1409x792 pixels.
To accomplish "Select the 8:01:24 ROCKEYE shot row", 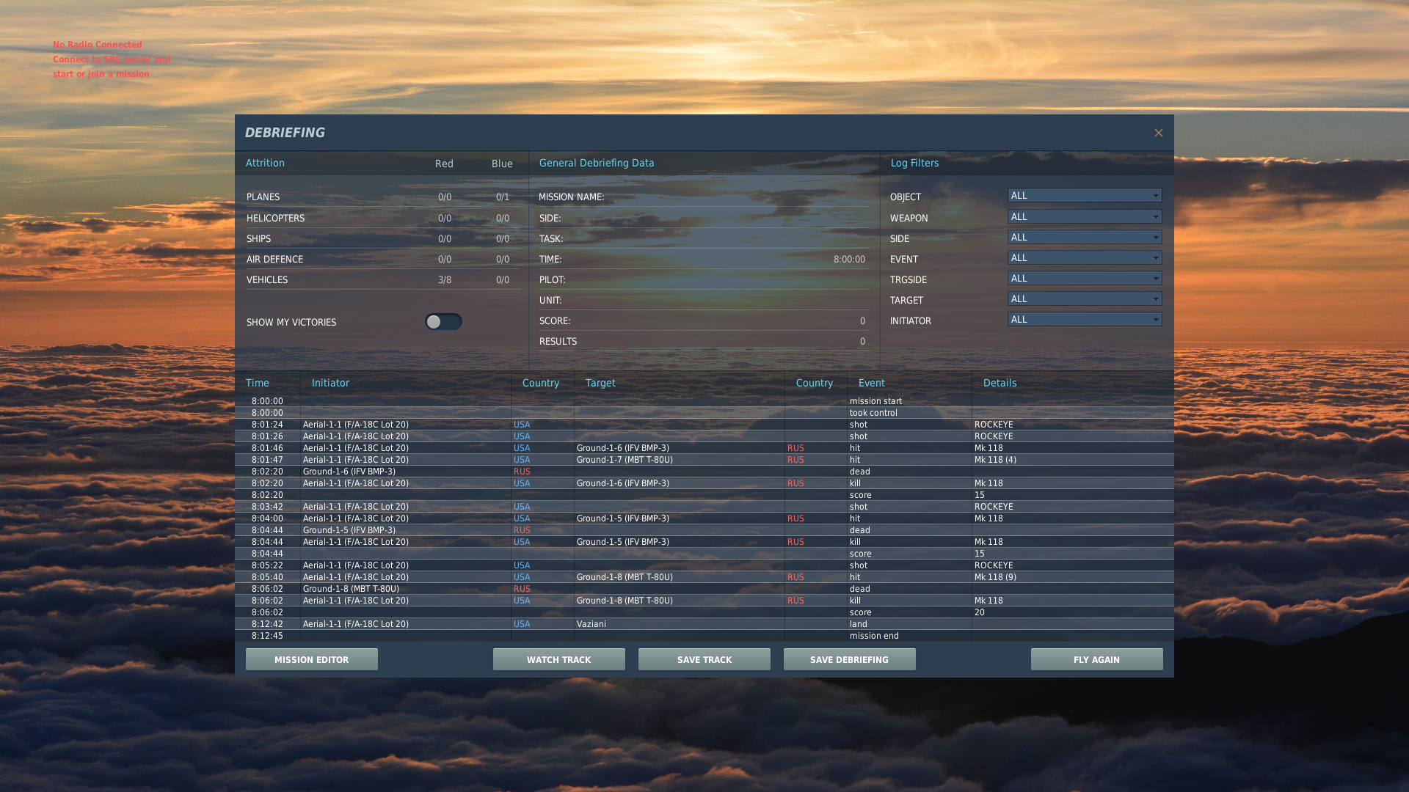I will [x=704, y=425].
